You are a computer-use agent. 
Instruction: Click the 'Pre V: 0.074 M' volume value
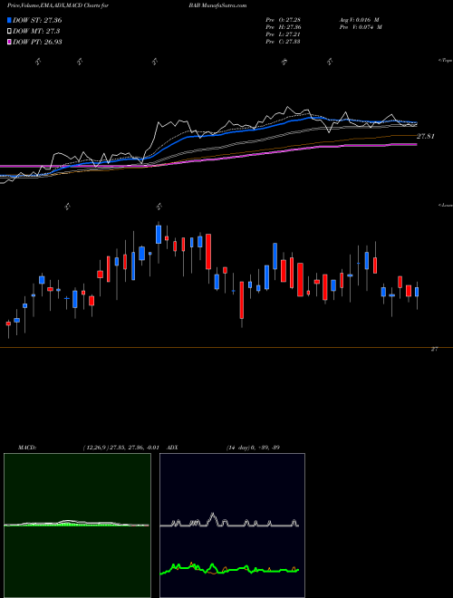(361, 26)
